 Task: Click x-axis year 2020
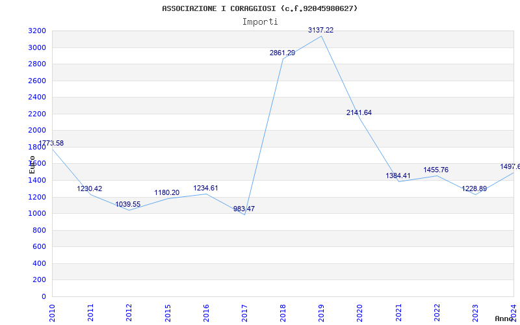[x=360, y=313]
